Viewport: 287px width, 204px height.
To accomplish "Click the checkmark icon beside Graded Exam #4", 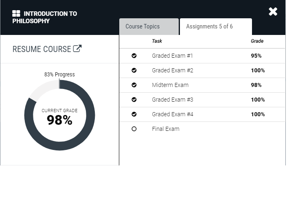I will tap(134, 114).
